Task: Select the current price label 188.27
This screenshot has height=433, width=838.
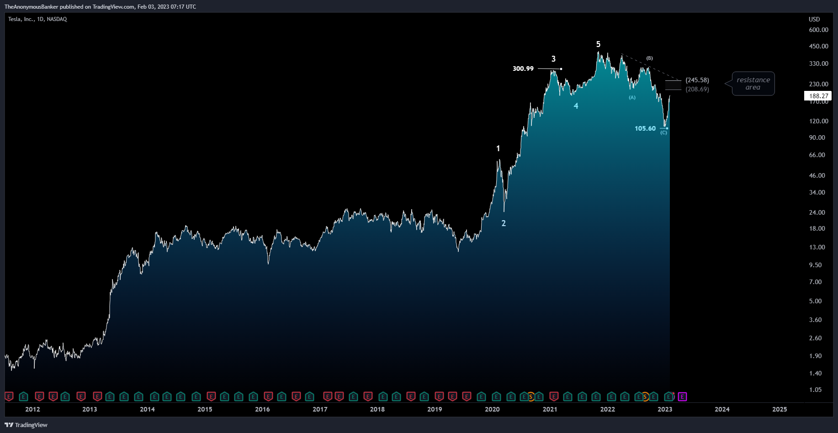Action: (818, 95)
